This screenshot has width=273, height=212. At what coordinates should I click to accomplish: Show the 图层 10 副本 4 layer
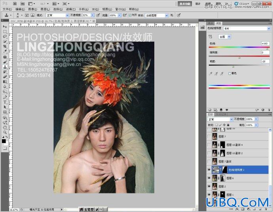click(x=209, y=145)
